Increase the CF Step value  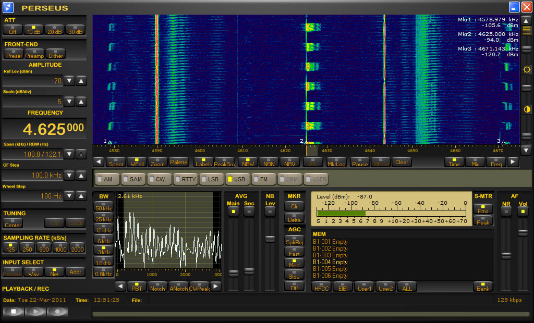point(81,176)
